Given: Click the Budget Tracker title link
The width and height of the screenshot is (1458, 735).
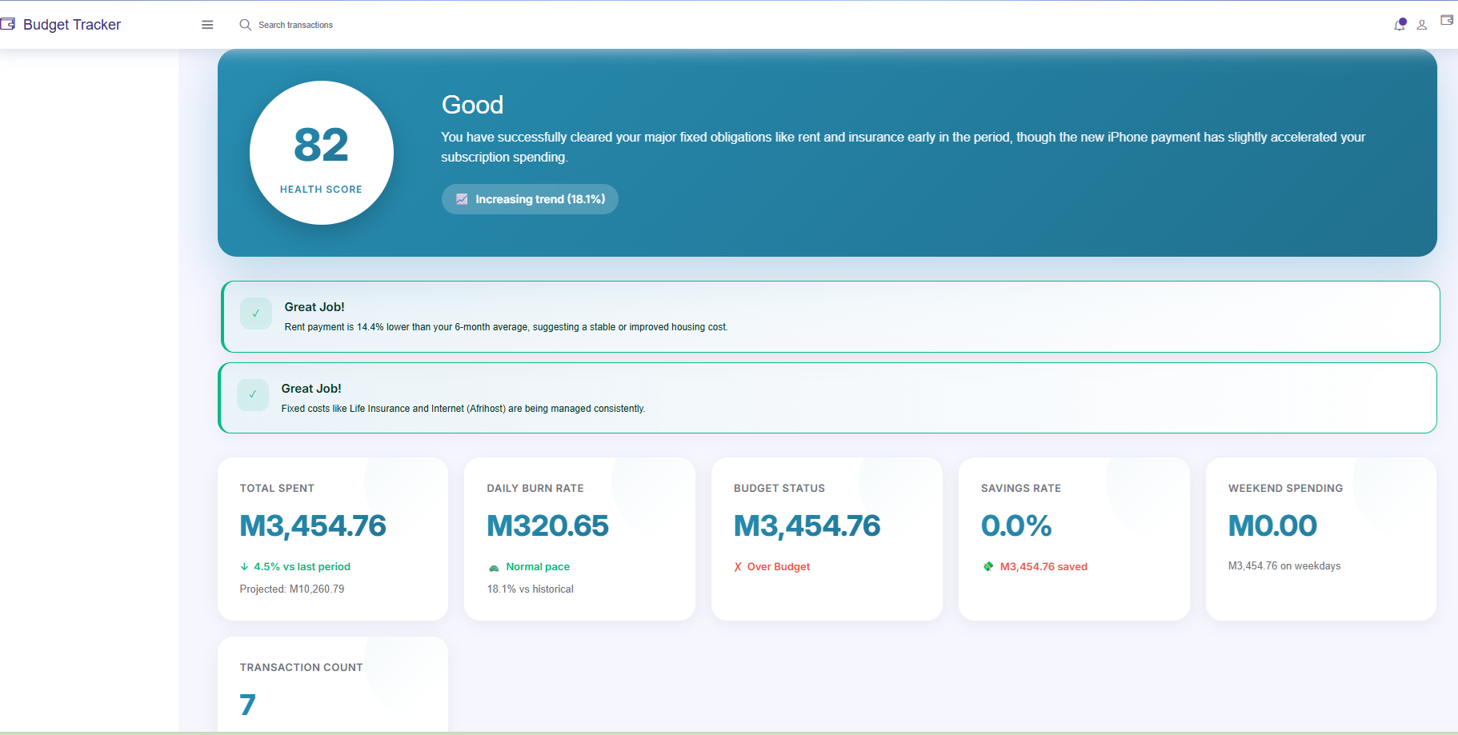Looking at the screenshot, I should pyautogui.click(x=72, y=25).
